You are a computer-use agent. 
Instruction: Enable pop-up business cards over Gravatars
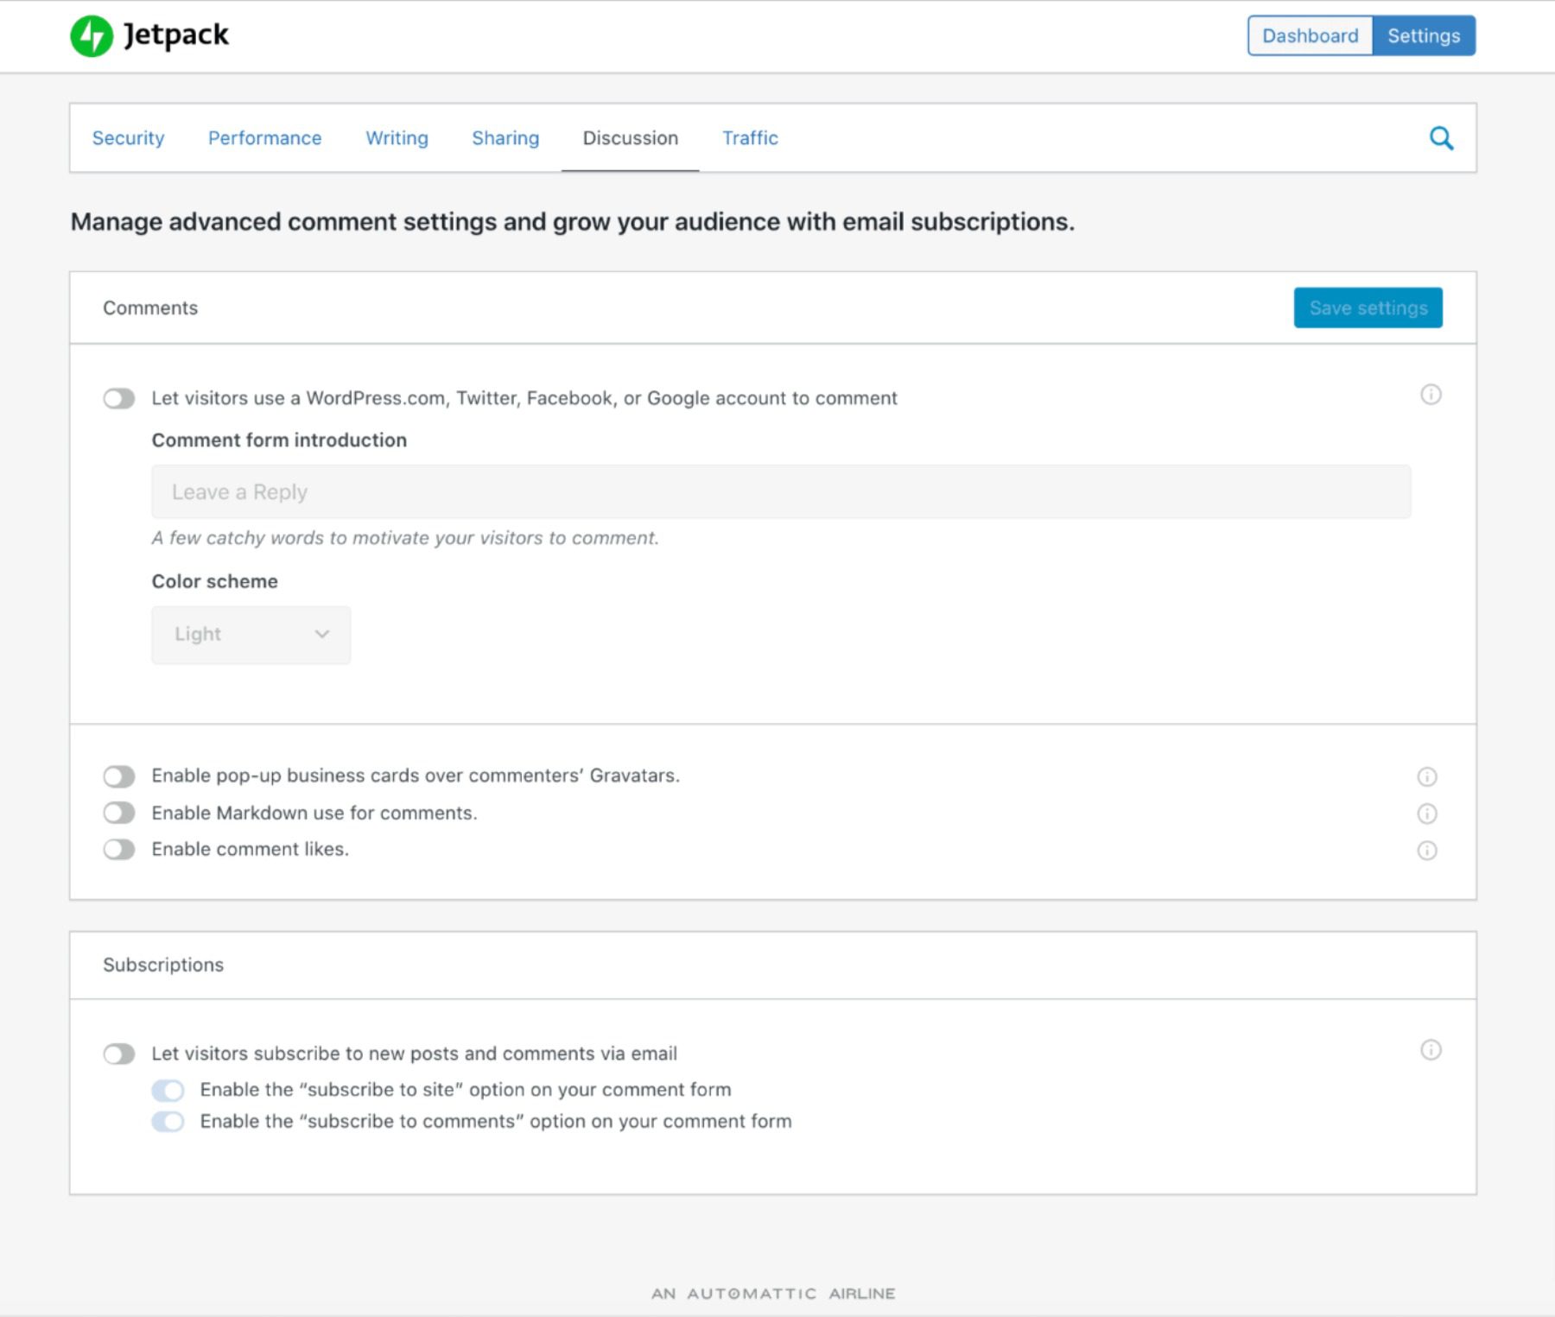pyautogui.click(x=119, y=776)
